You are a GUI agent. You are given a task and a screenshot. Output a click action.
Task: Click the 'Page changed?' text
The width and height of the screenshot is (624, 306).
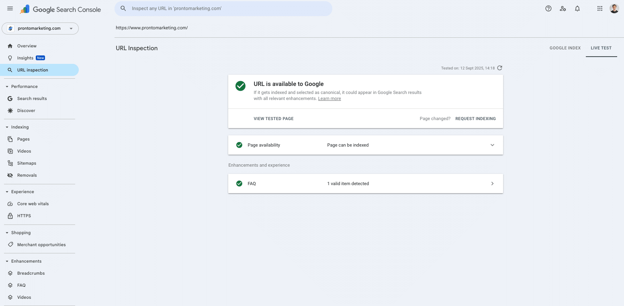click(x=435, y=118)
